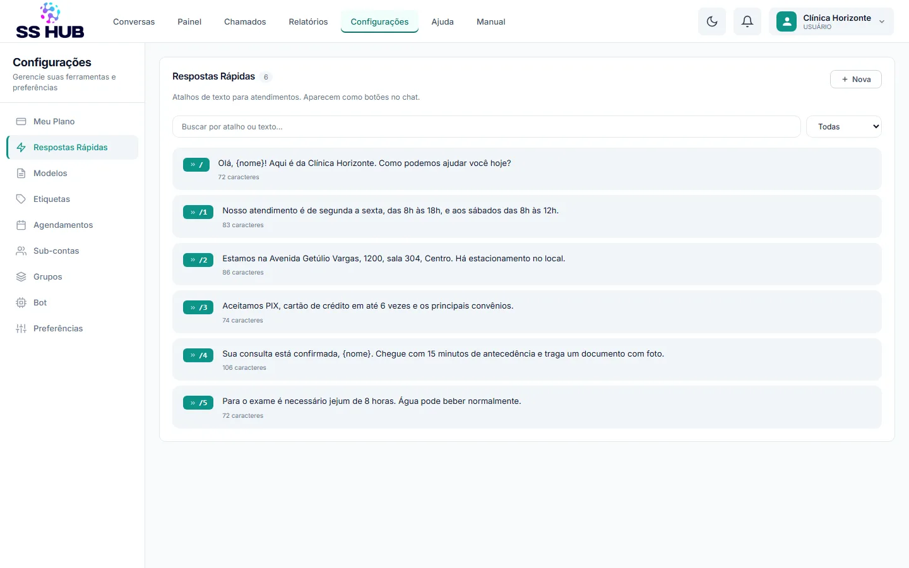
Task: Click the /5 shortcut badge
Action: point(198,403)
